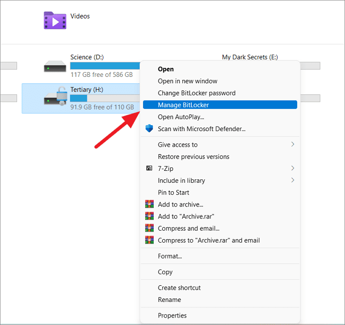Viewport: 345px width, 325px height.
Task: Click the WinRAR icon beside Add to "Archive.rar"
Action: (x=149, y=216)
